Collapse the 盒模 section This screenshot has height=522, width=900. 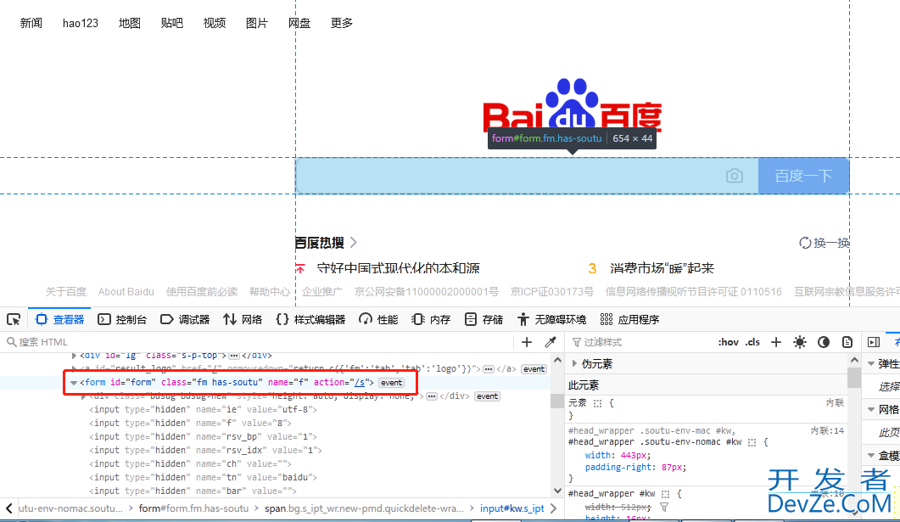click(871, 456)
